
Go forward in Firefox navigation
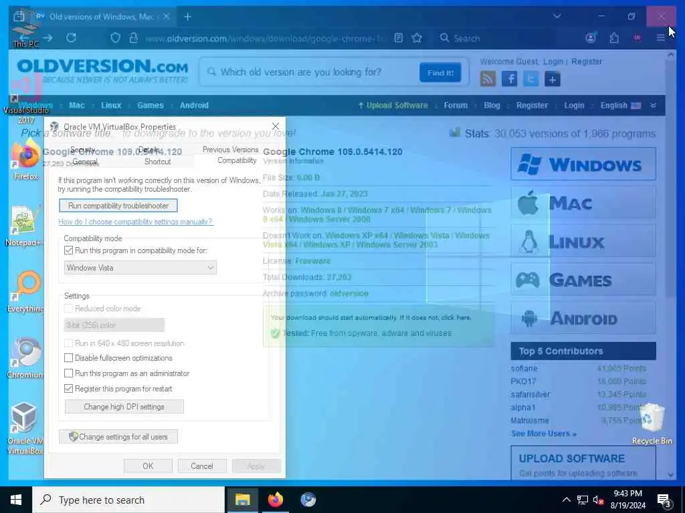(x=47, y=38)
